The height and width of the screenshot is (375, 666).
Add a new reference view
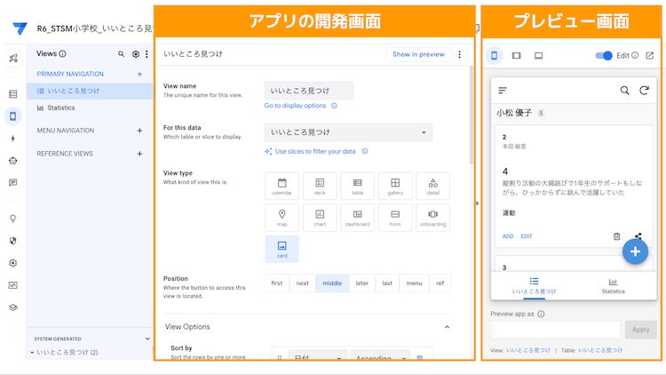(139, 154)
